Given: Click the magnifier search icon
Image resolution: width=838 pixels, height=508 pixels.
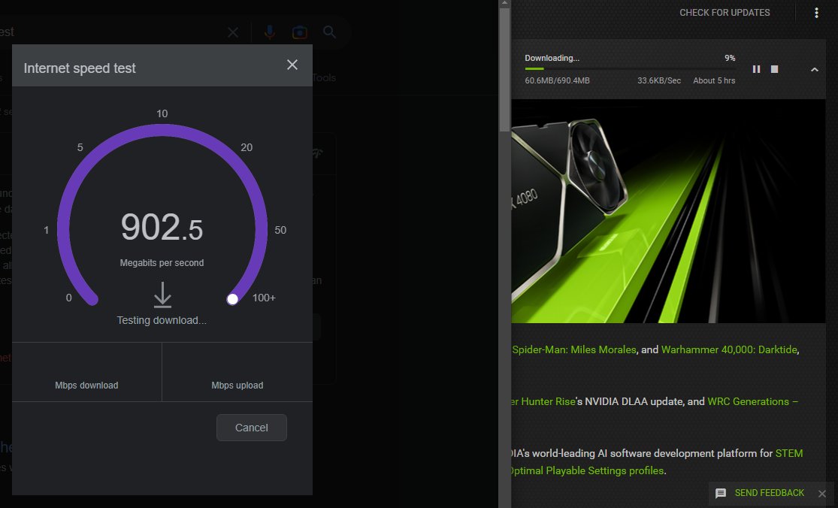Looking at the screenshot, I should (330, 32).
